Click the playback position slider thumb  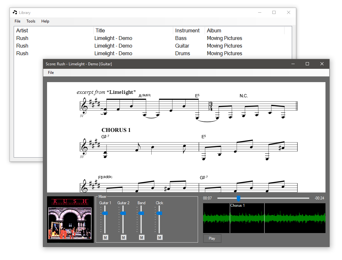(x=239, y=198)
